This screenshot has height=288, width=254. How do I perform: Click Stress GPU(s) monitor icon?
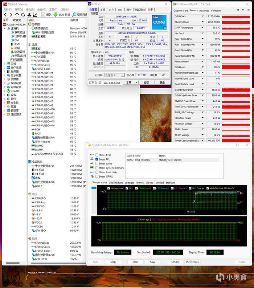pyautogui.click(x=92, y=176)
